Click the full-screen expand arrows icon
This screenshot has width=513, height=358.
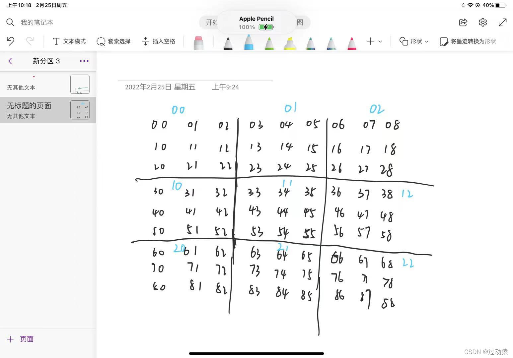pyautogui.click(x=503, y=22)
